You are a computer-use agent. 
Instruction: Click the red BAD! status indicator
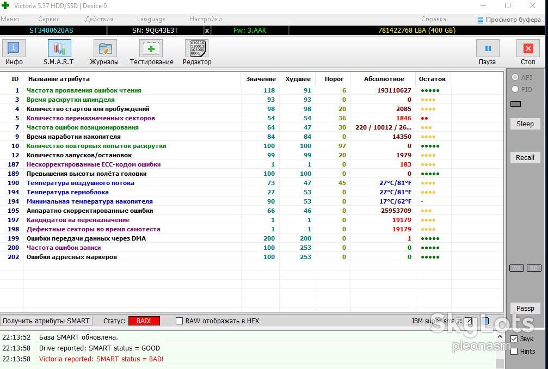click(x=144, y=321)
